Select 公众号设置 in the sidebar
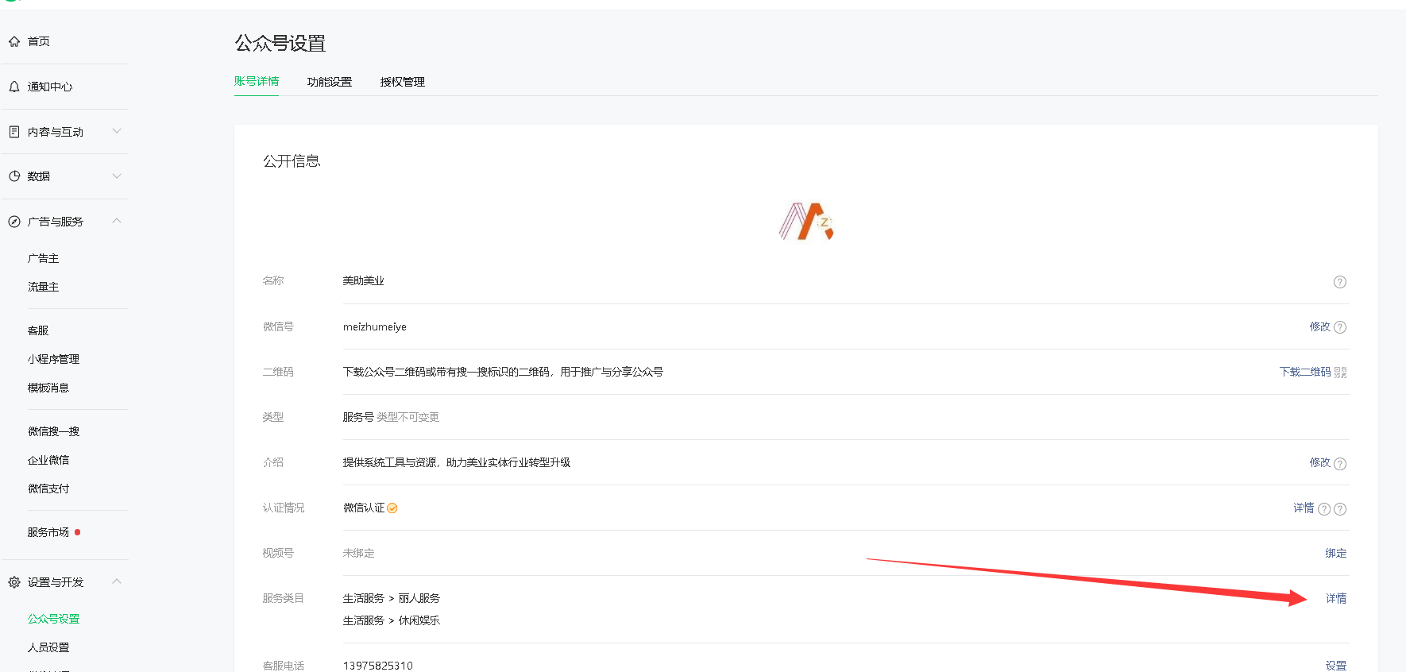 (54, 619)
